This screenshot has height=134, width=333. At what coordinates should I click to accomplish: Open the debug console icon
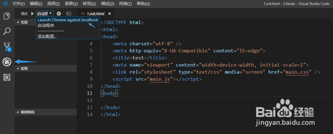pos(69,14)
